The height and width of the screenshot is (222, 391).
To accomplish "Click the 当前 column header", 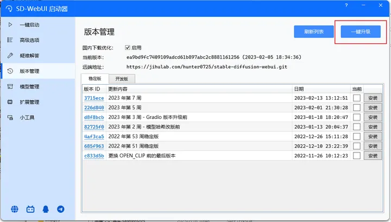I will (357, 89).
